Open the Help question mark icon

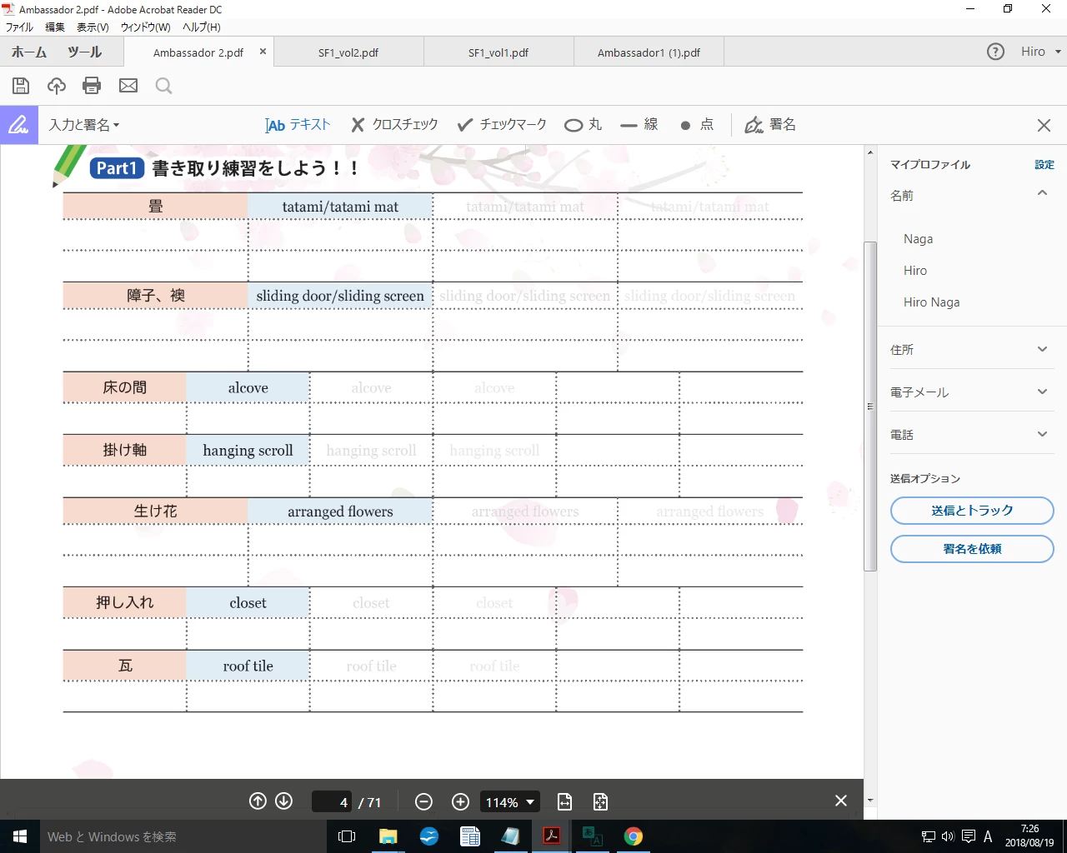click(995, 52)
